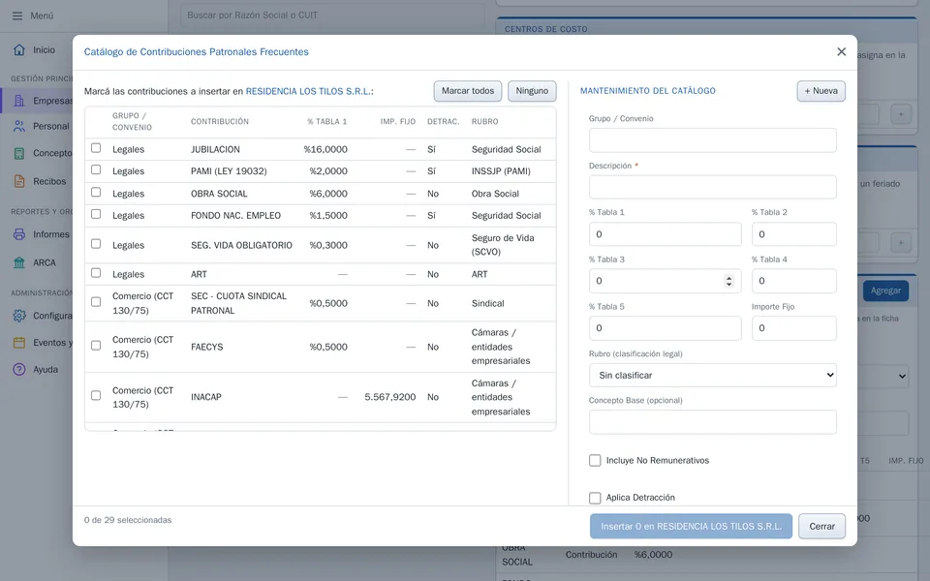Viewport: 930px width, 581px height.
Task: Open the Rubro clasificación legal dropdown
Action: (713, 376)
